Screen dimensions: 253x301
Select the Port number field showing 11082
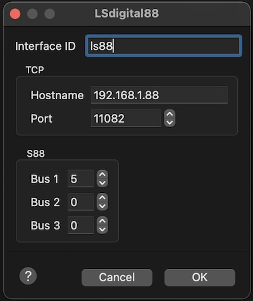tap(126, 118)
